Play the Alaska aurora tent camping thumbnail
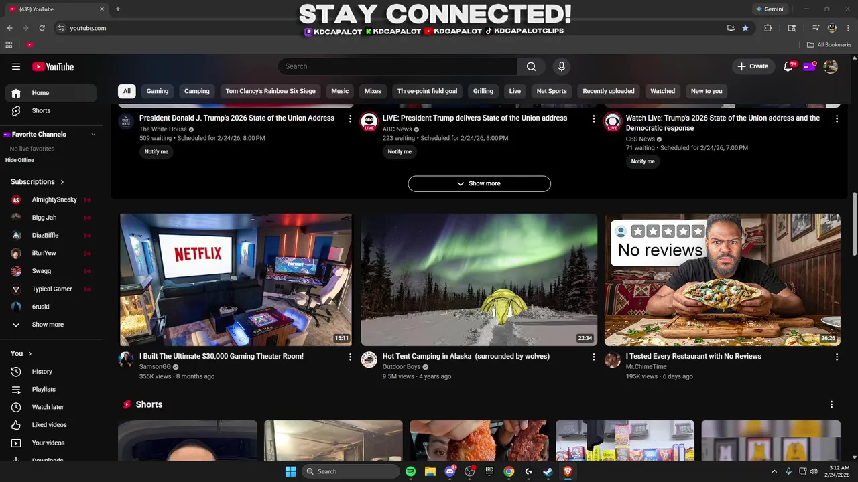This screenshot has width=858, height=482. pyautogui.click(x=479, y=280)
